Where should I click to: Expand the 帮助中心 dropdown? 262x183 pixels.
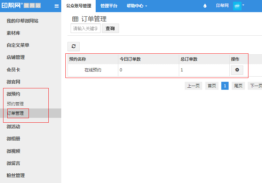point(137,6)
